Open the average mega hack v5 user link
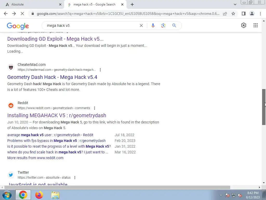 click(50, 135)
